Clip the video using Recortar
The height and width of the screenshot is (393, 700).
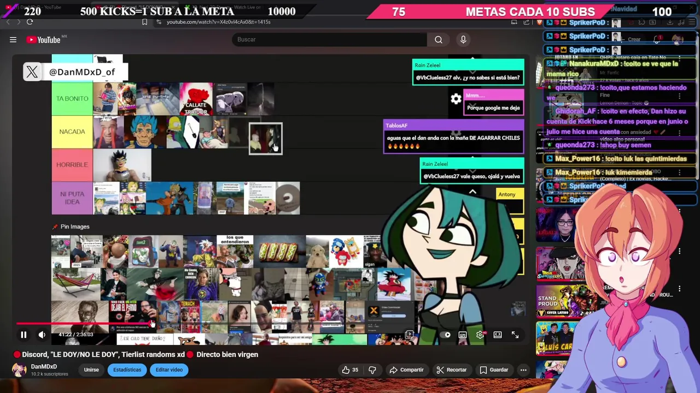click(451, 370)
